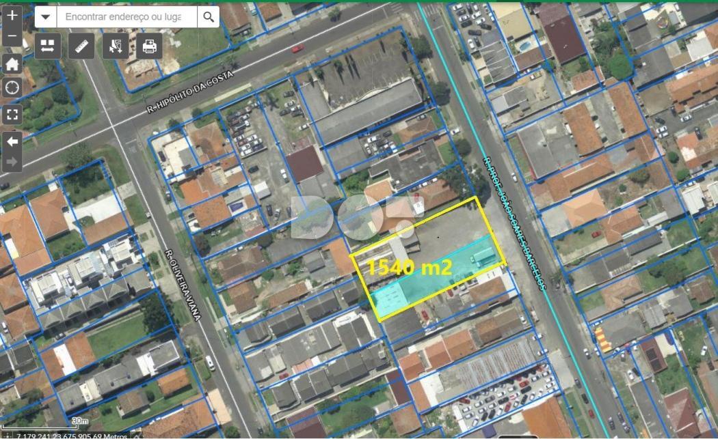Open the ruler measurement tool
The height and width of the screenshot is (439, 718).
coord(82,46)
